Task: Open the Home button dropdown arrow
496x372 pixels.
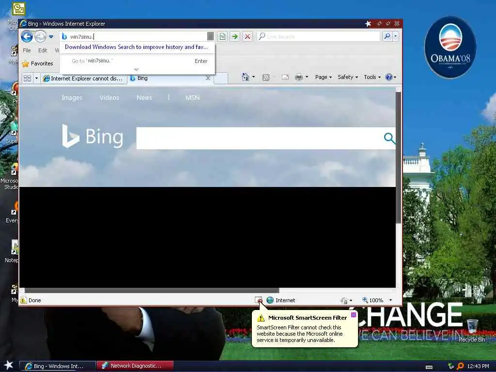Action: point(253,77)
